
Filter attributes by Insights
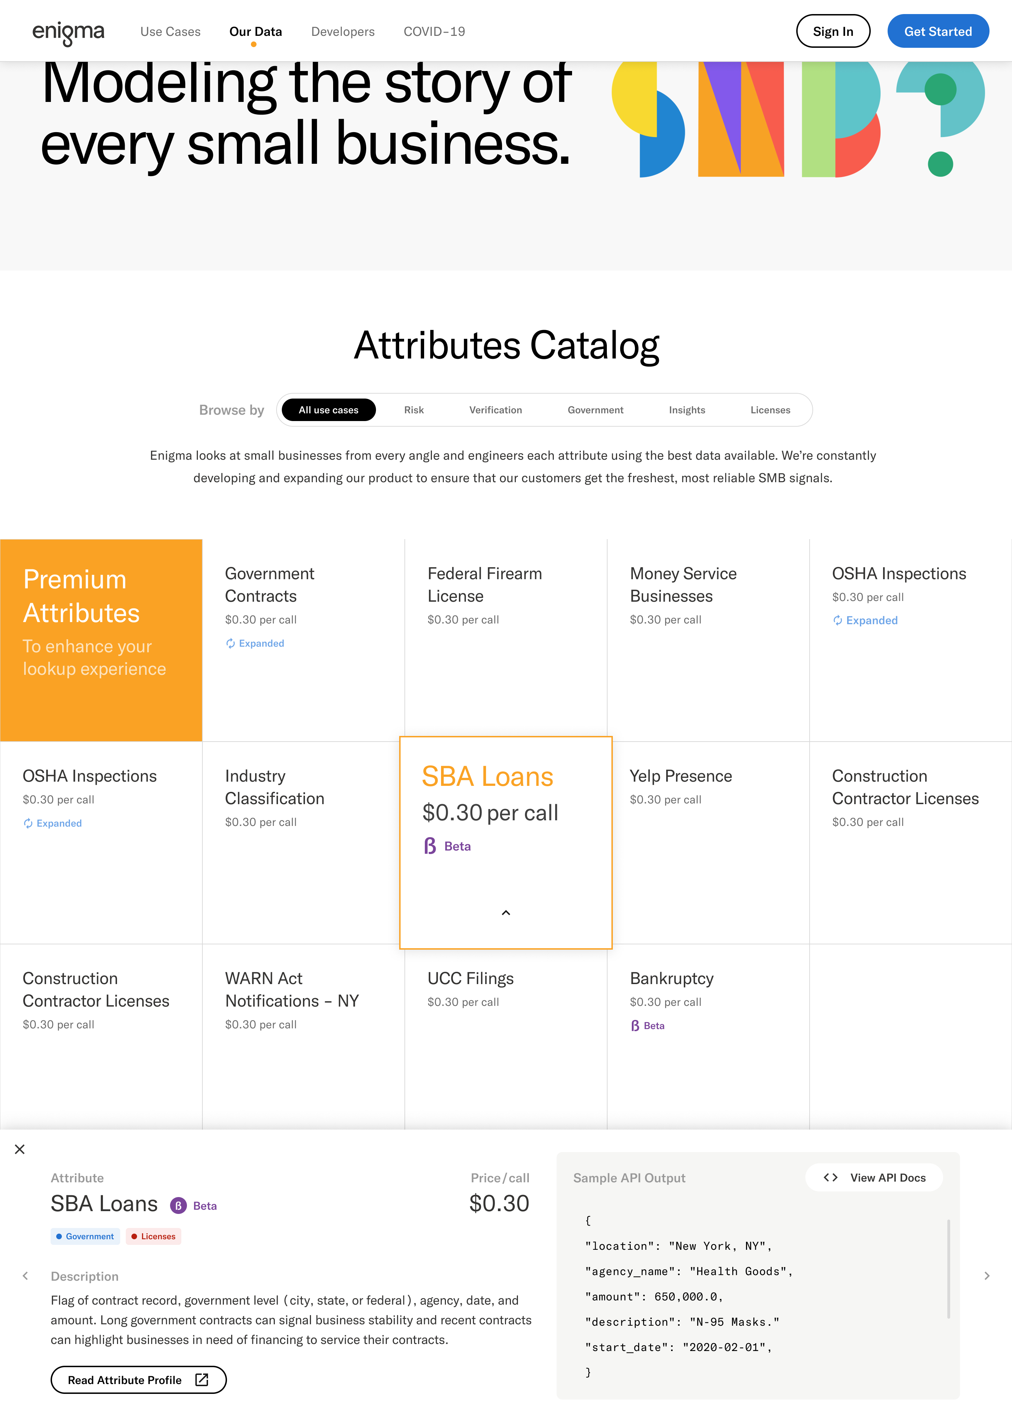coord(687,410)
